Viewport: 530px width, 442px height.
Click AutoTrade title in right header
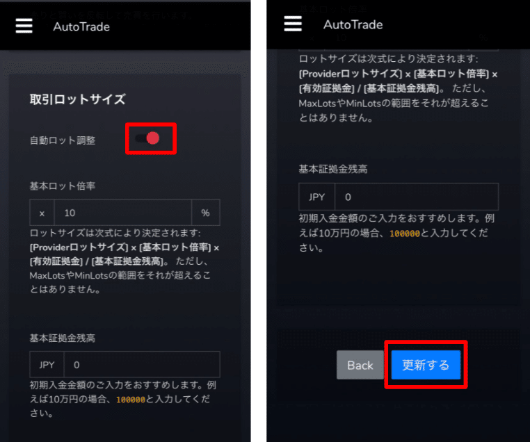[x=353, y=24]
